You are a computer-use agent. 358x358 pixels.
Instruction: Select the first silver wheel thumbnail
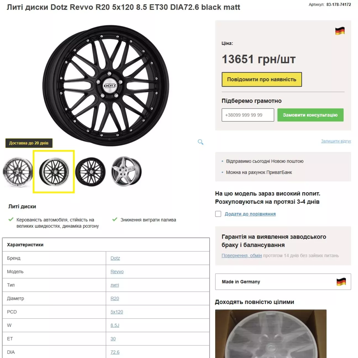coord(18,172)
